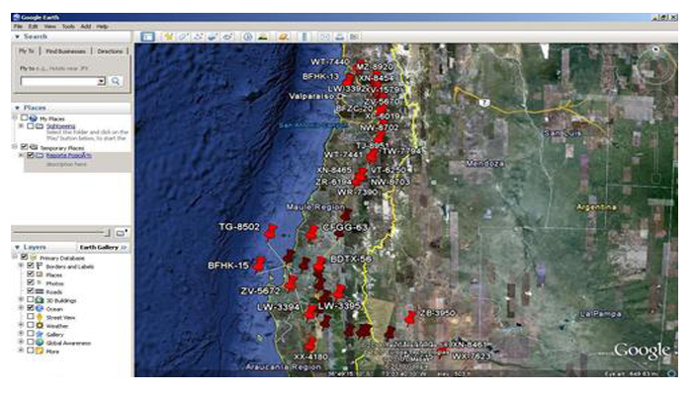The width and height of the screenshot is (692, 395).
Task: Switch to the Find Businesses tab
Action: pos(66,51)
